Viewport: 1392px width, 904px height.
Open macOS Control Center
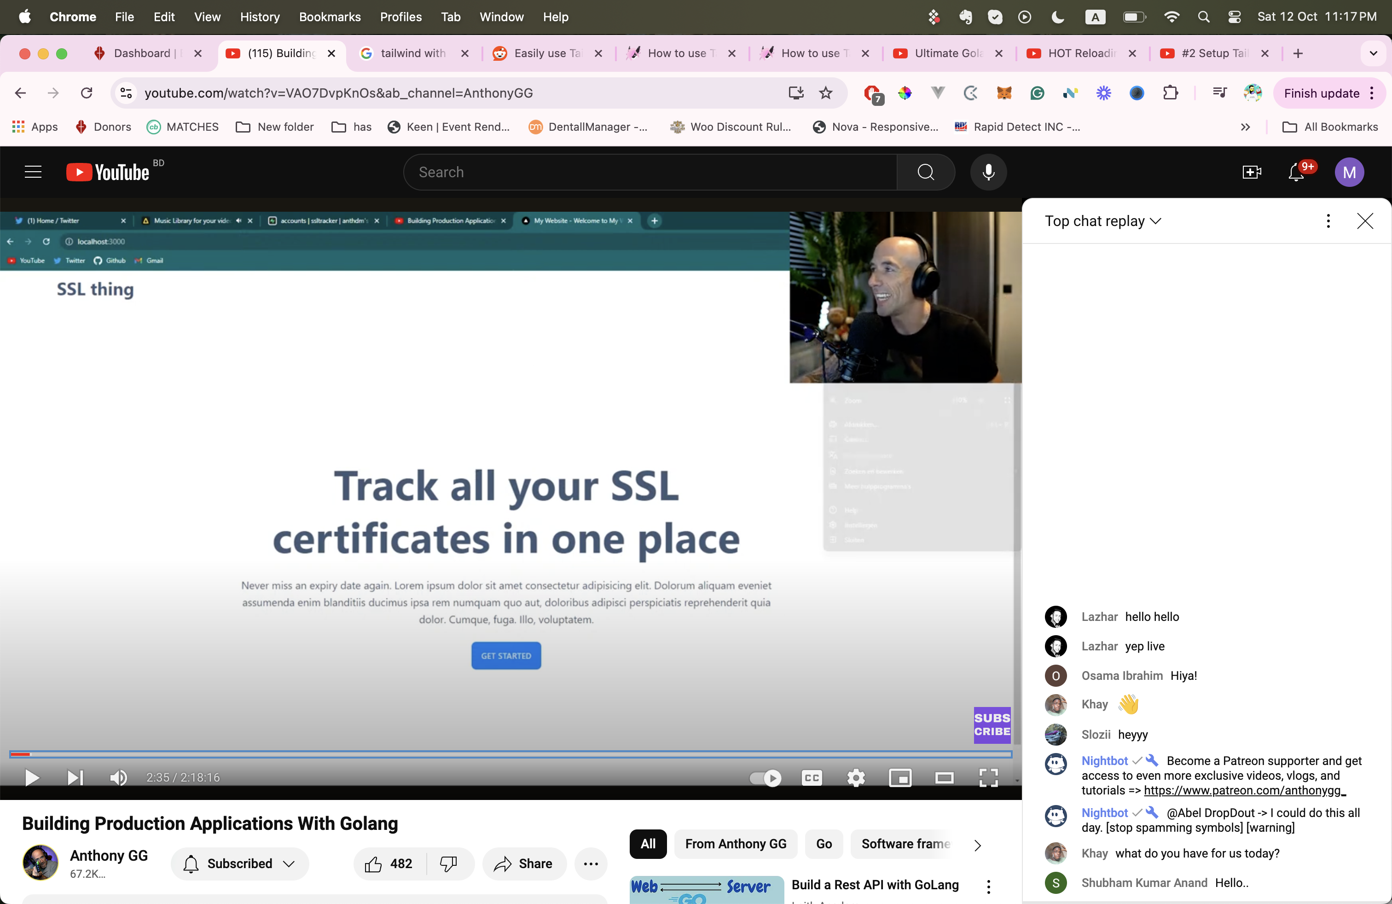coord(1234,17)
